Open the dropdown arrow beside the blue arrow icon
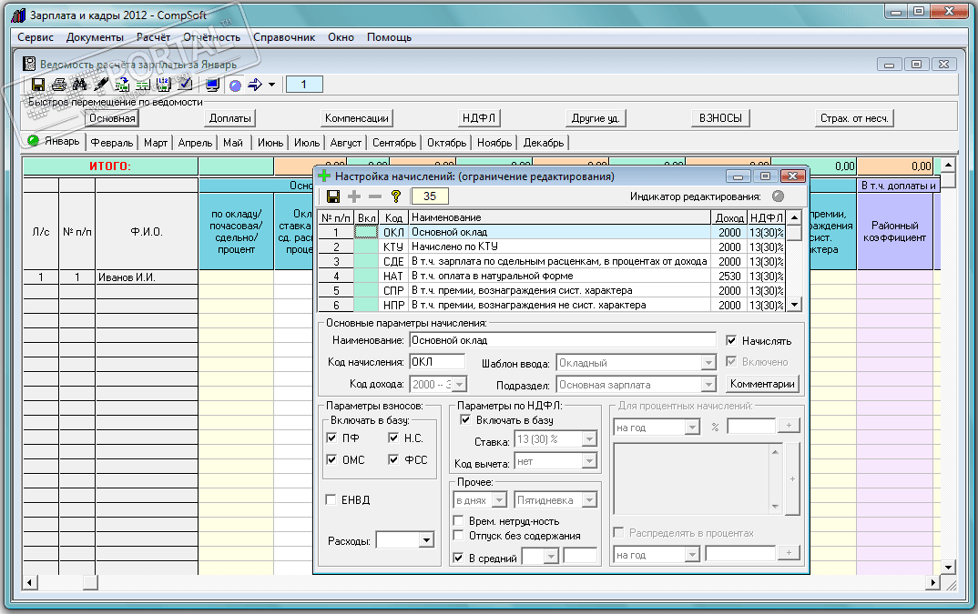The height and width of the screenshot is (614, 978). click(x=272, y=85)
